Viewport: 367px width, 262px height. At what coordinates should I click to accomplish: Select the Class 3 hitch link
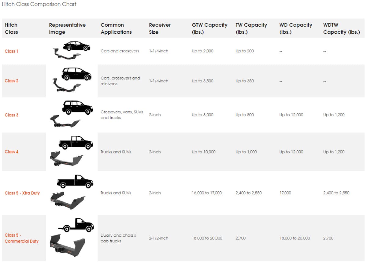click(x=12, y=115)
